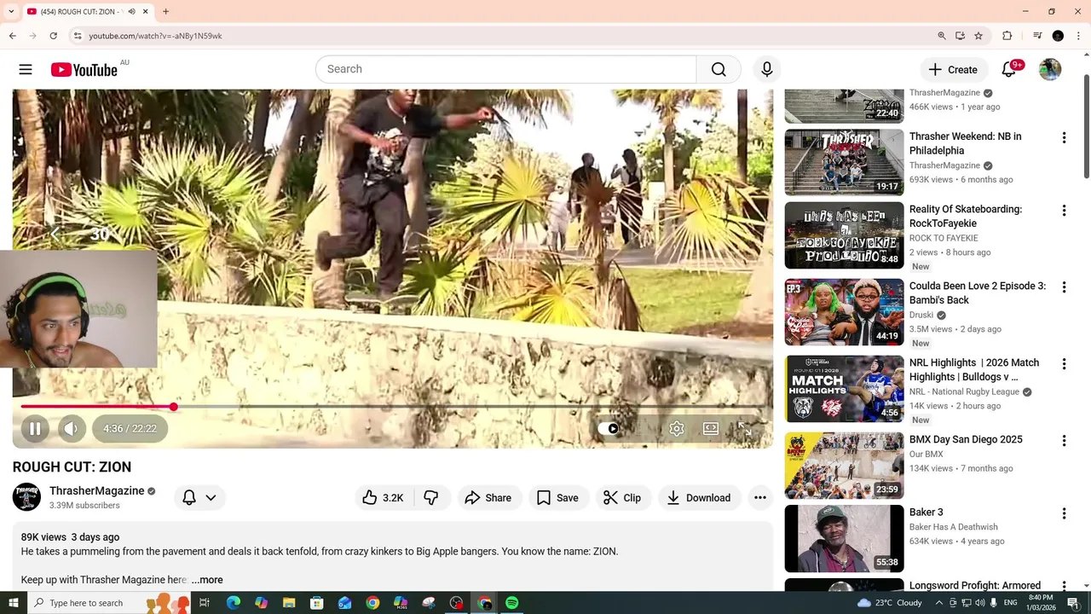Open a new browser tab
The height and width of the screenshot is (614, 1091).
165,12
